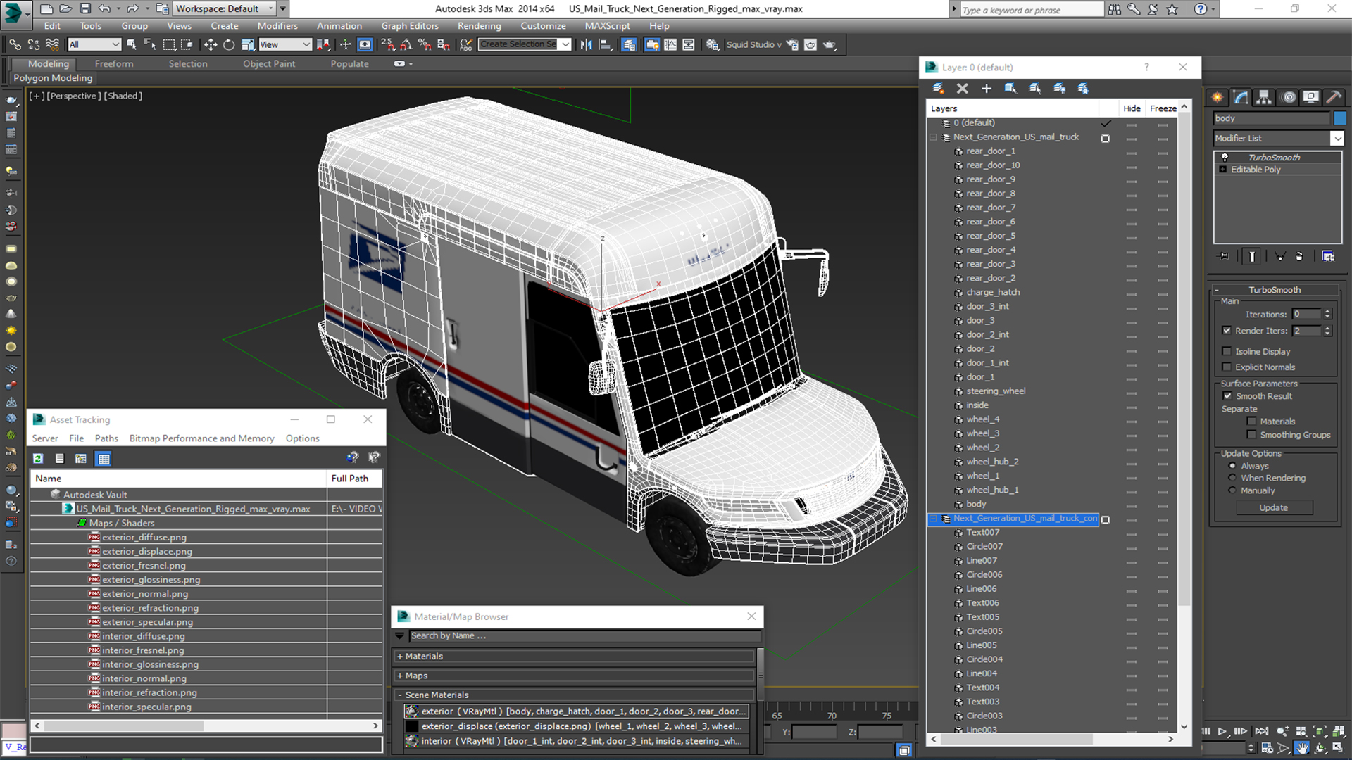Collapse the Scene Materials group

[x=400, y=695]
